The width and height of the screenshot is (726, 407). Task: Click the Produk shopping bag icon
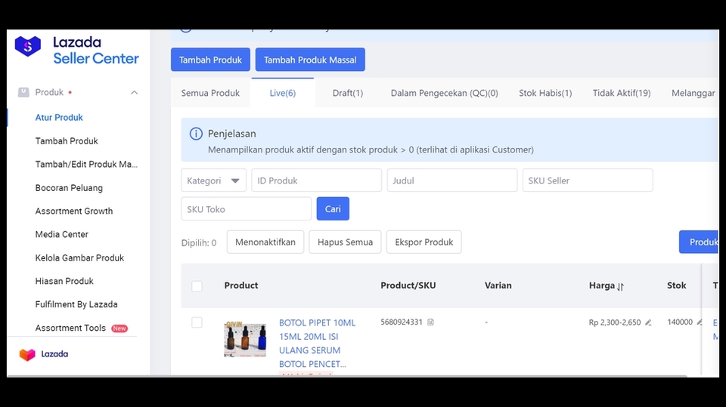[23, 92]
